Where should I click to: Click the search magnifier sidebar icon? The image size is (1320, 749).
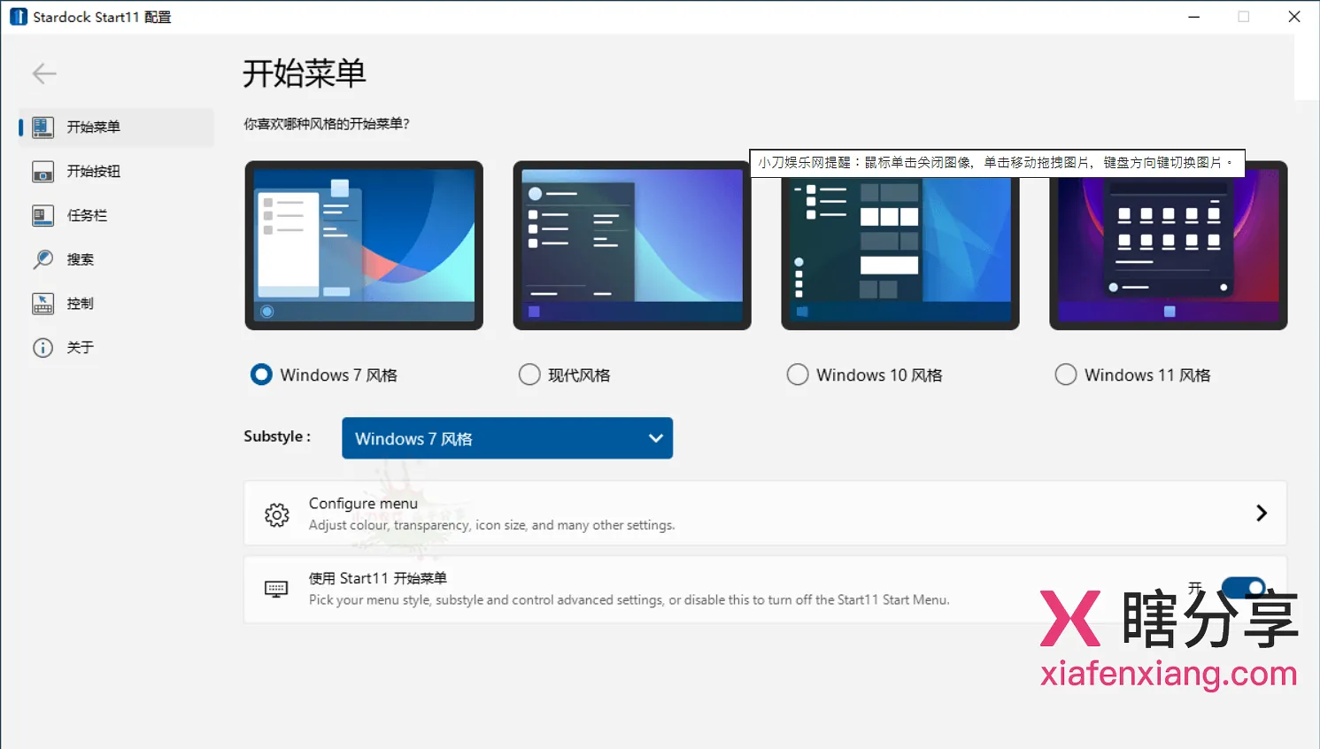[42, 259]
